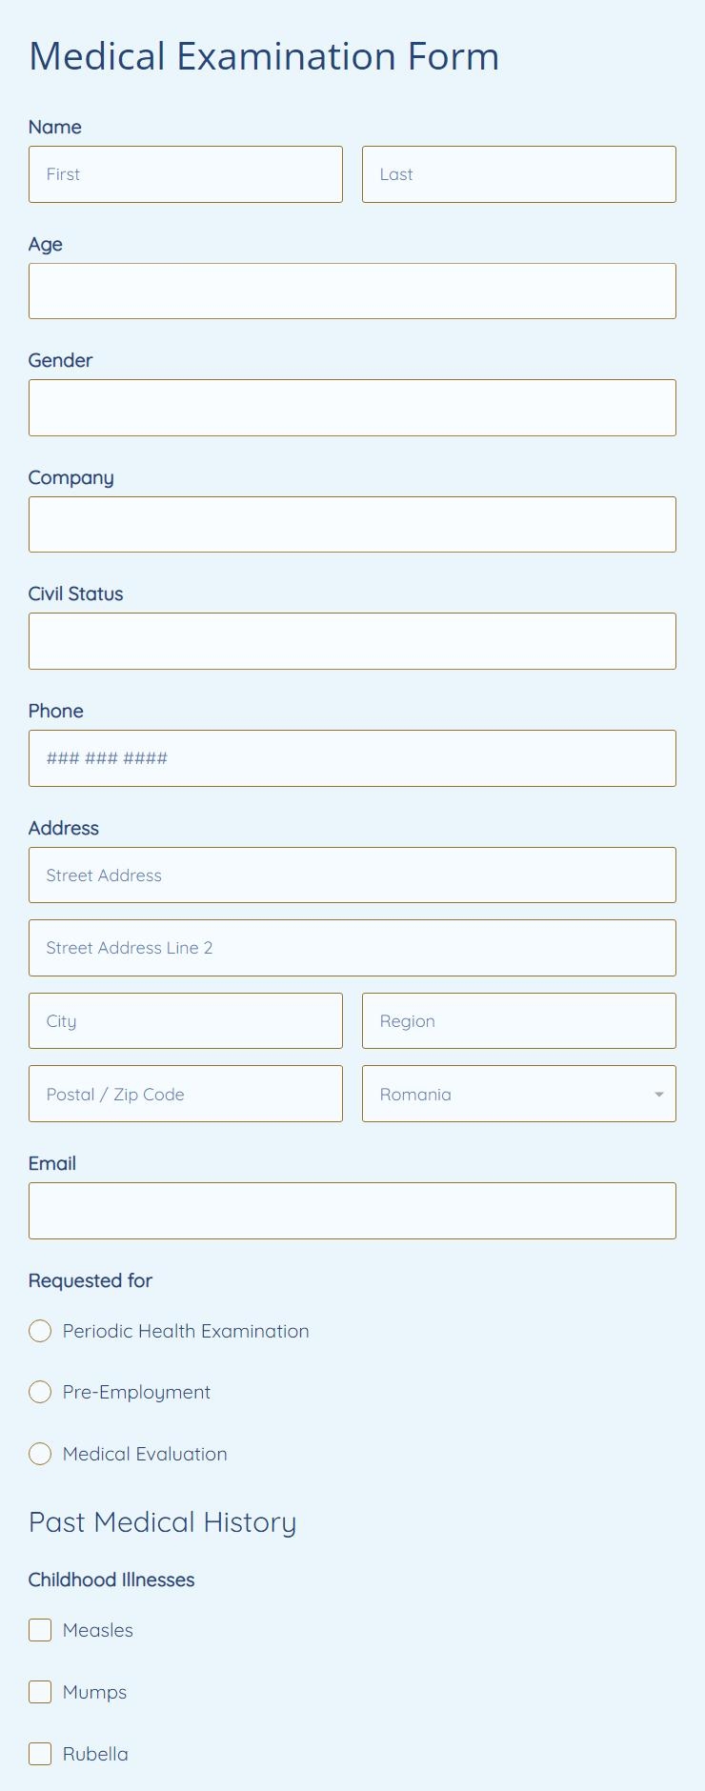Viewport: 705px width, 1791px height.
Task: Click into the Civil Status field
Action: pyautogui.click(x=352, y=640)
